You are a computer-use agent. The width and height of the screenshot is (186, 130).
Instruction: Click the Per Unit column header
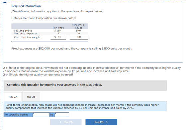58,28
